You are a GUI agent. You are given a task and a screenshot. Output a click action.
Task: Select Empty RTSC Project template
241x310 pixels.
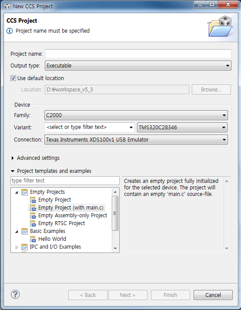[61, 223]
